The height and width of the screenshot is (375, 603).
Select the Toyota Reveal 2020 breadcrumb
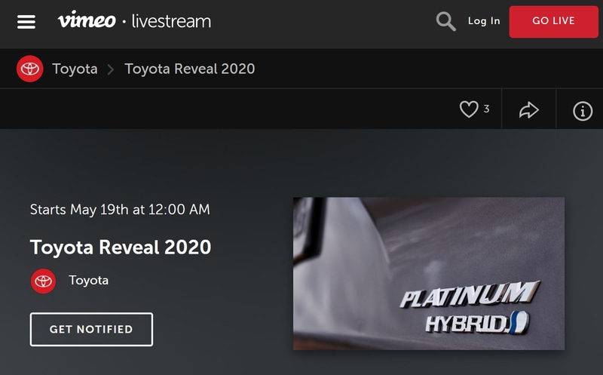[190, 69]
